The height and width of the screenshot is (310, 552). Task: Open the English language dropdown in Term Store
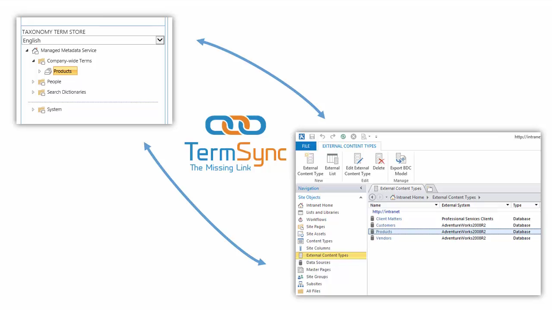coord(160,40)
